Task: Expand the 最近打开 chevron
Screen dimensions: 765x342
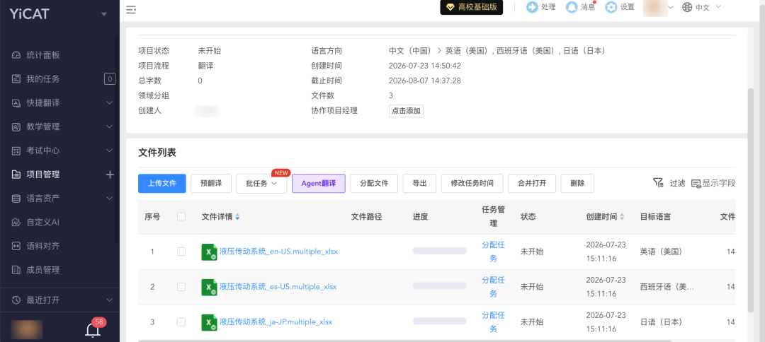Action: pos(109,300)
